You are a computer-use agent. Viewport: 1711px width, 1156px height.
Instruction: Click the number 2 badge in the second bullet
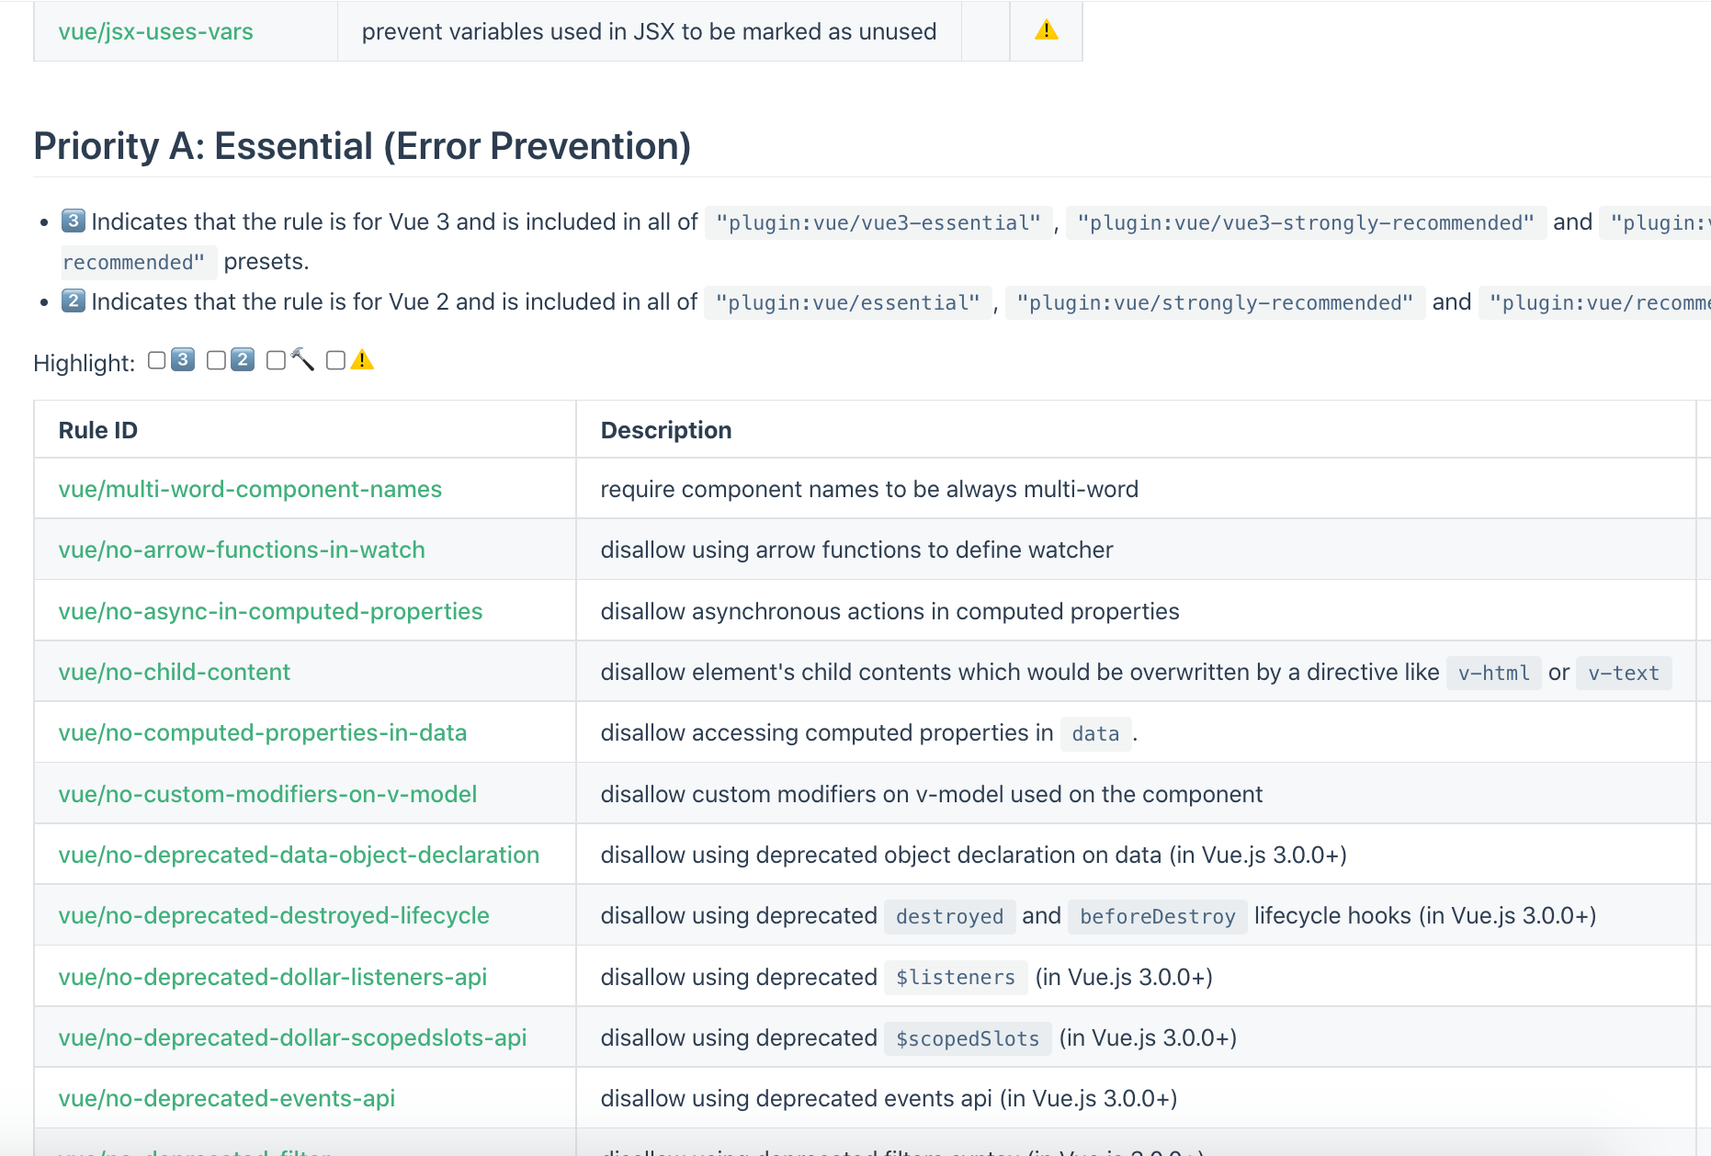click(74, 301)
